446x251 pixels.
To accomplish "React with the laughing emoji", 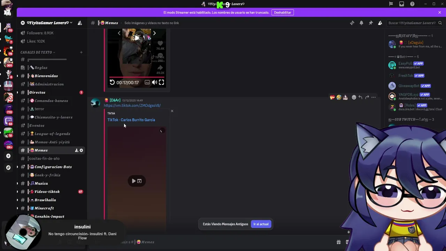I will (339, 97).
